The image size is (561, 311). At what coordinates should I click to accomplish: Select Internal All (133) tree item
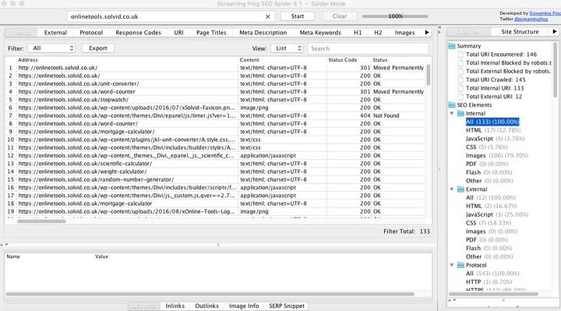point(492,122)
